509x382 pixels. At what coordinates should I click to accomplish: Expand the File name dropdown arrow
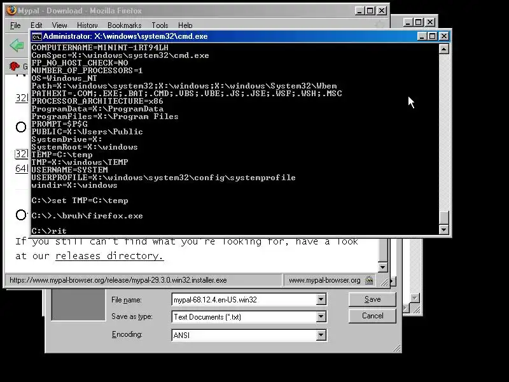(x=321, y=299)
